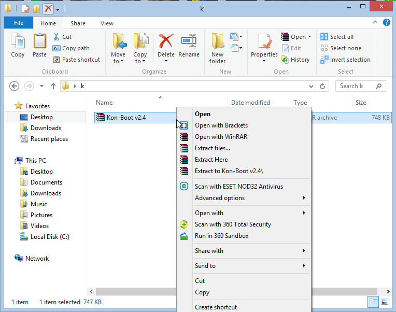Click the Cut scissors button
The image size is (396, 312).
(x=62, y=37)
